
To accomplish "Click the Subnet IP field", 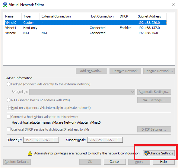I will [x=41, y=140].
